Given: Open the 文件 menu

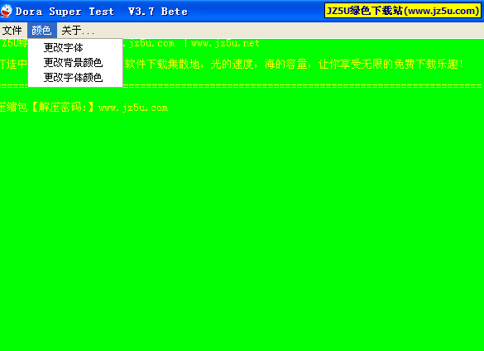Looking at the screenshot, I should 12,31.
